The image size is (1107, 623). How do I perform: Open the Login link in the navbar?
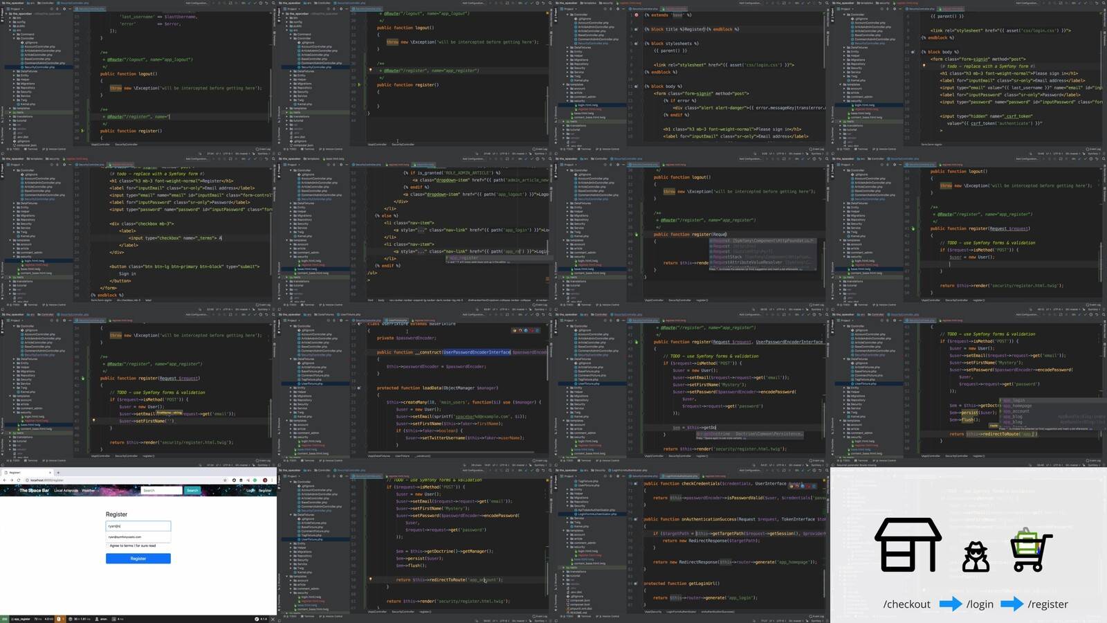(x=250, y=491)
